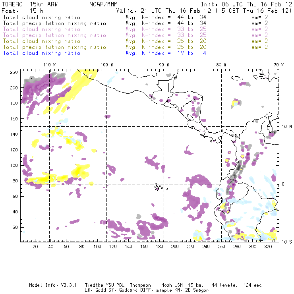Click '80' on the vertical axis
The height and width of the screenshot is (294, 294).
click(15, 181)
